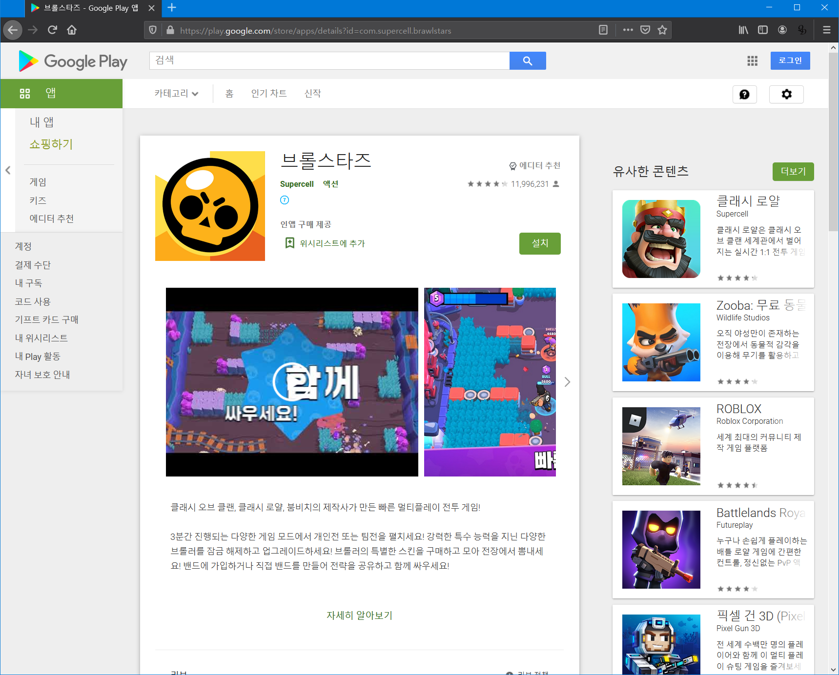The width and height of the screenshot is (839, 675).
Task: Open the browser home page icon
Action: coord(72,30)
